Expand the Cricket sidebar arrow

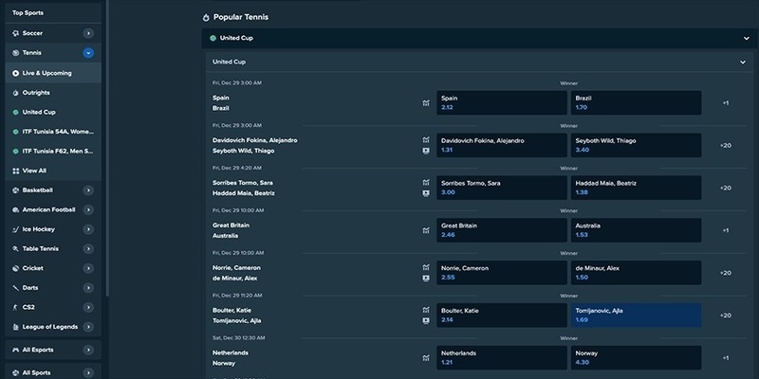tap(88, 268)
